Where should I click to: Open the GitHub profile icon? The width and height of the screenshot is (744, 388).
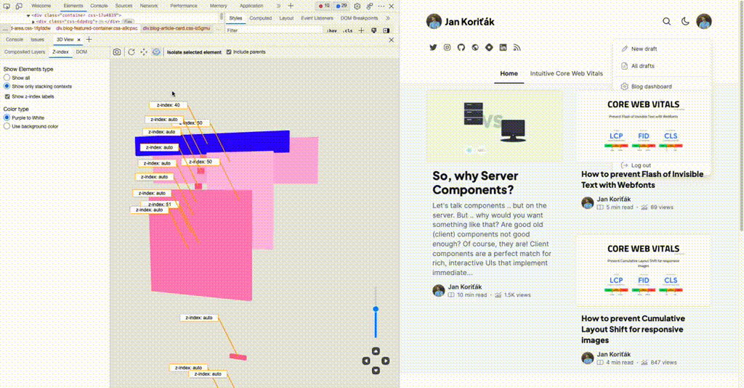(x=461, y=47)
